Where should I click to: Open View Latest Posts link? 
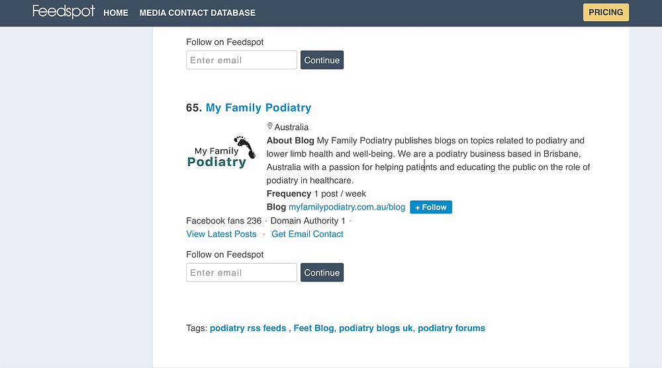click(221, 234)
